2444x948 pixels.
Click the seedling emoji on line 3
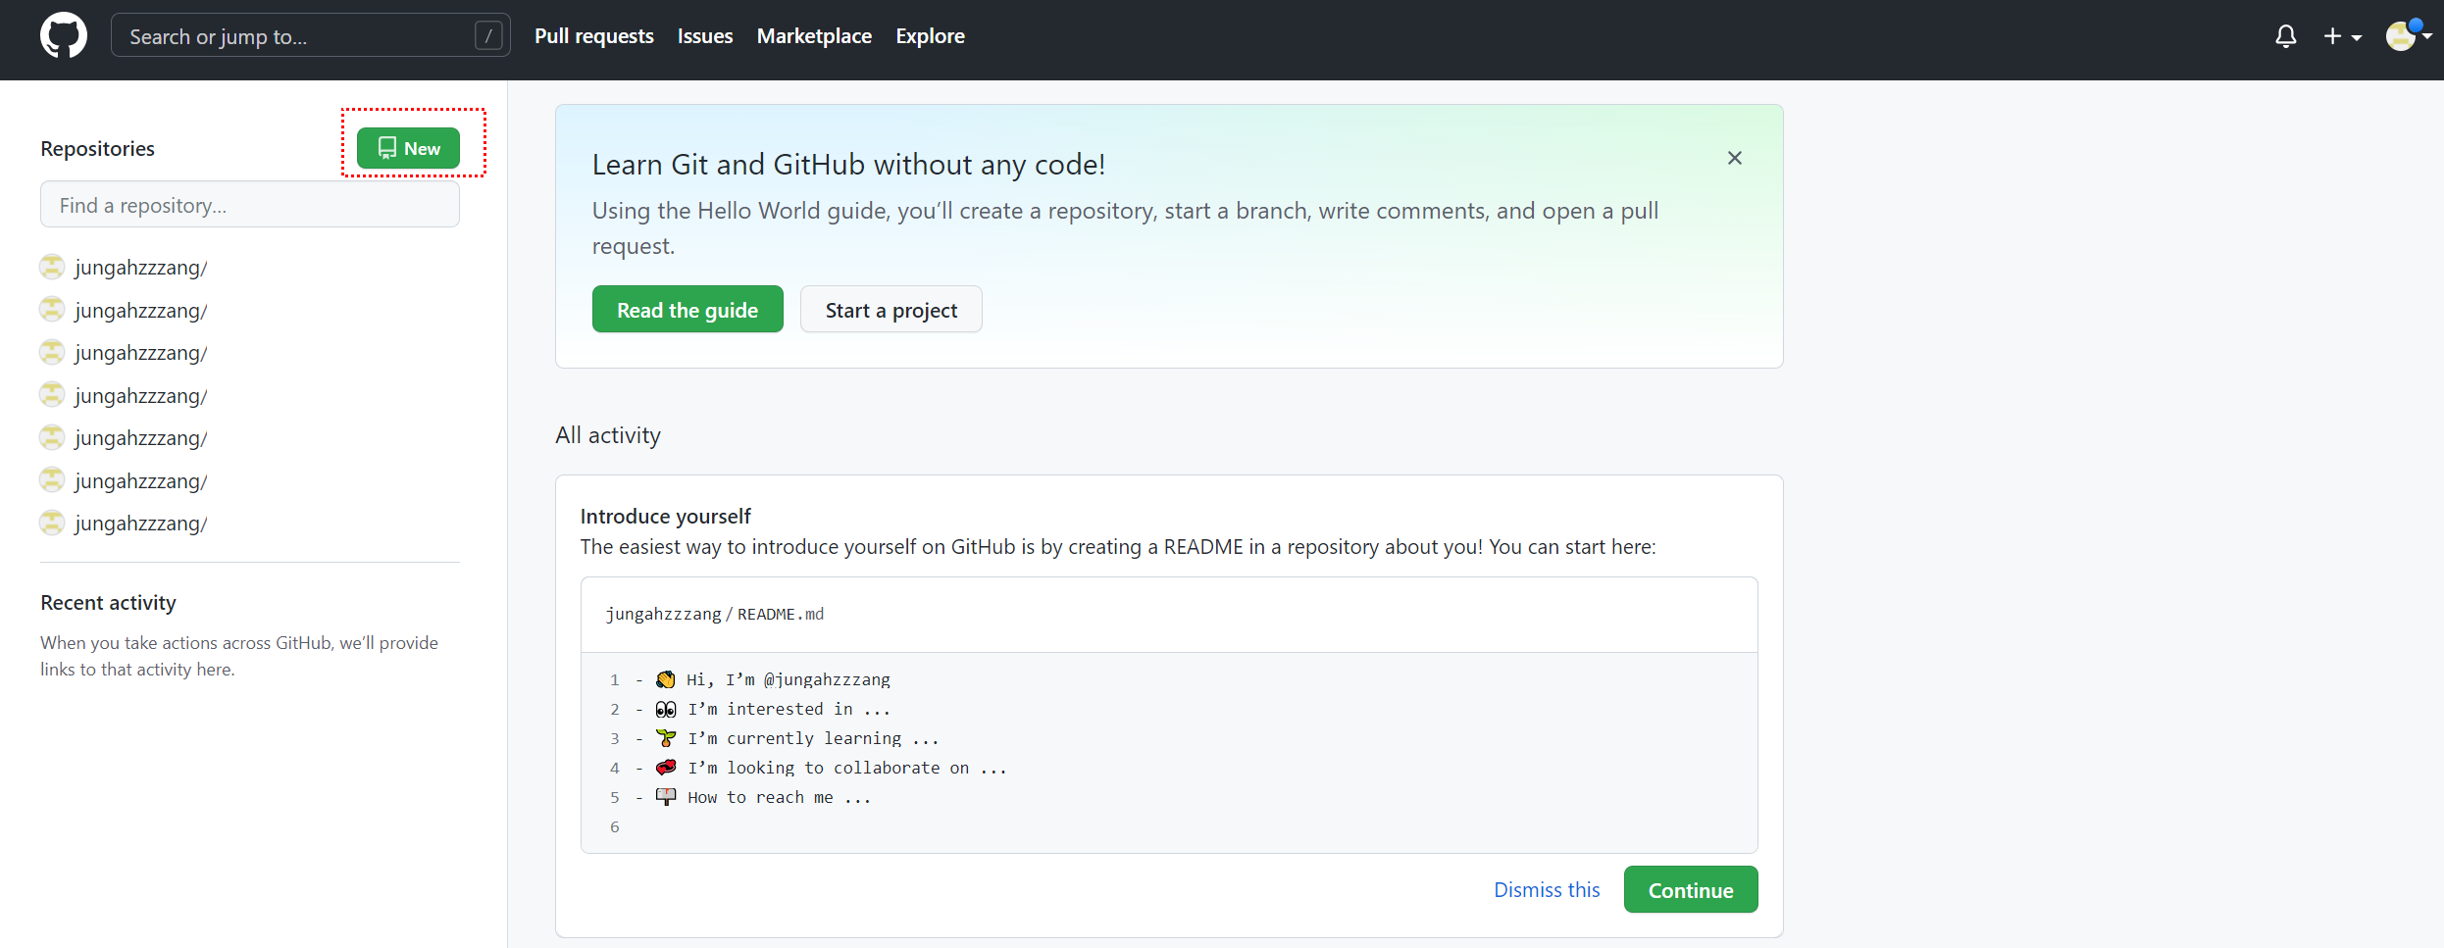coord(666,738)
